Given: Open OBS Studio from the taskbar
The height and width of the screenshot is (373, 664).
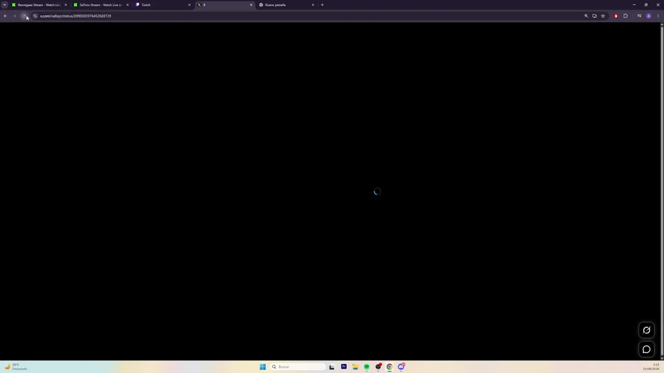Looking at the screenshot, I should 378,367.
